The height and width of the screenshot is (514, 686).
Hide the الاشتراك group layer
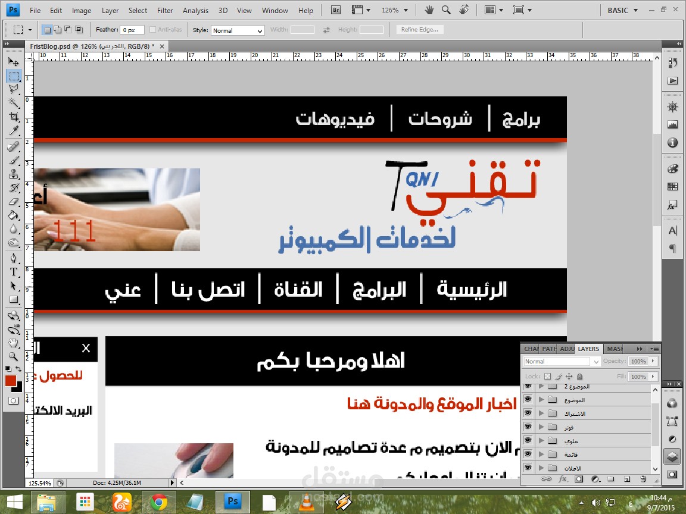coord(528,413)
